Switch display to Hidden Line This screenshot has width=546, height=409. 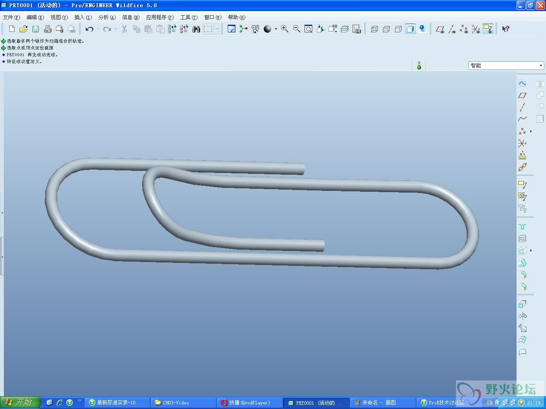pyautogui.click(x=386, y=29)
